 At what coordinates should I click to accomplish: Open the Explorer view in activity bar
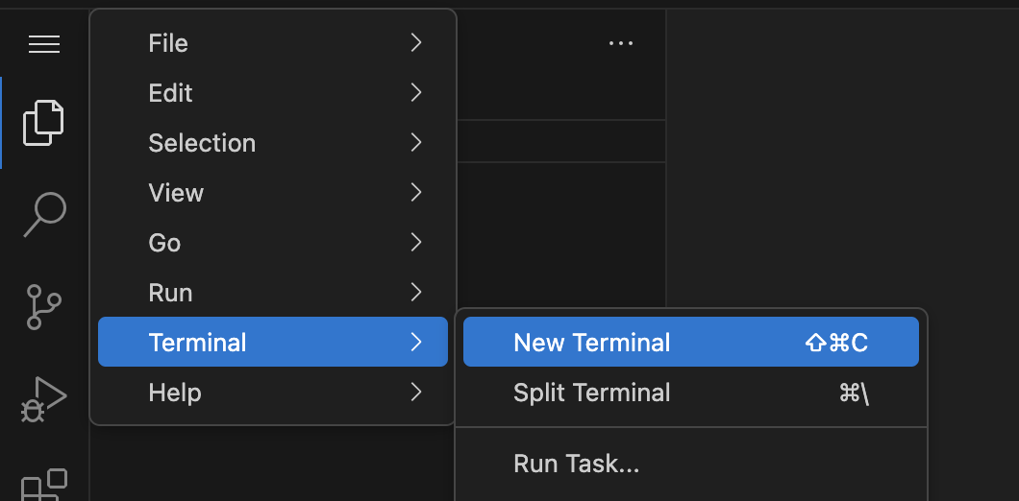(43, 123)
